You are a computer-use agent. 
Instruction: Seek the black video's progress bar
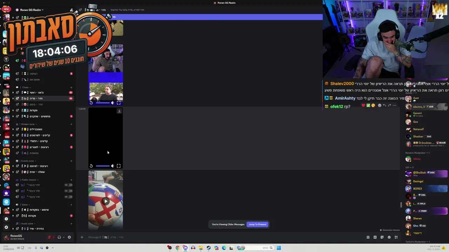(x=102, y=166)
